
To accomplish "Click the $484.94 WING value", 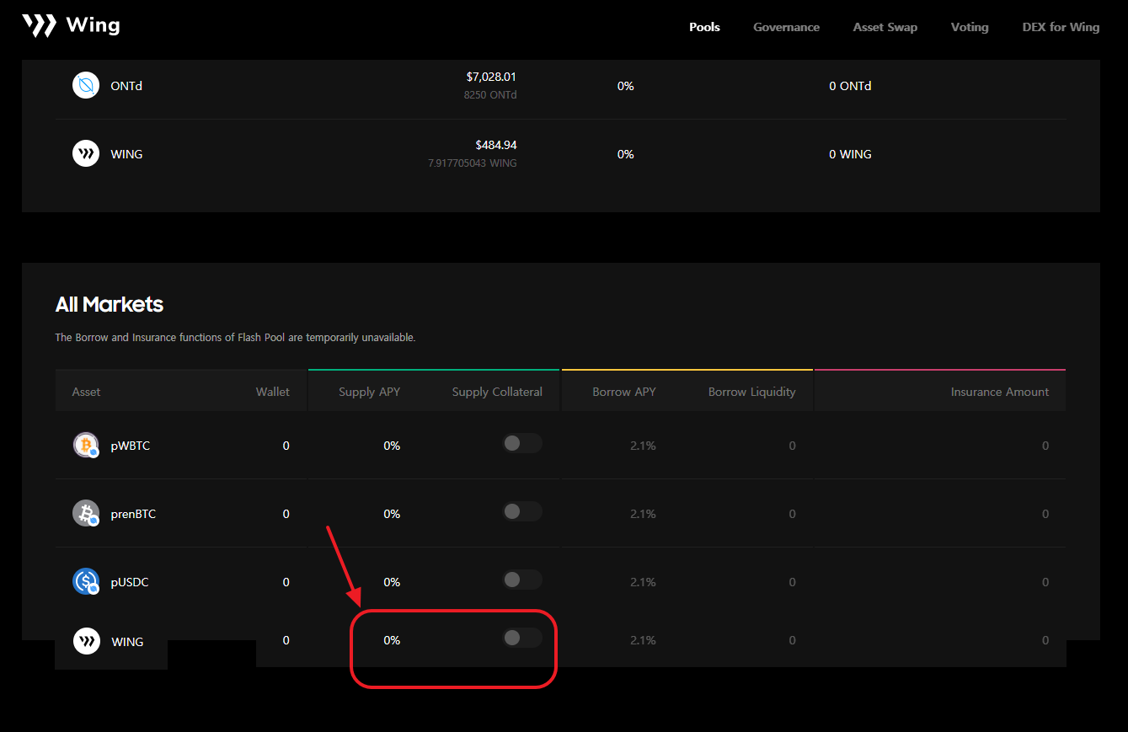I will coord(496,145).
